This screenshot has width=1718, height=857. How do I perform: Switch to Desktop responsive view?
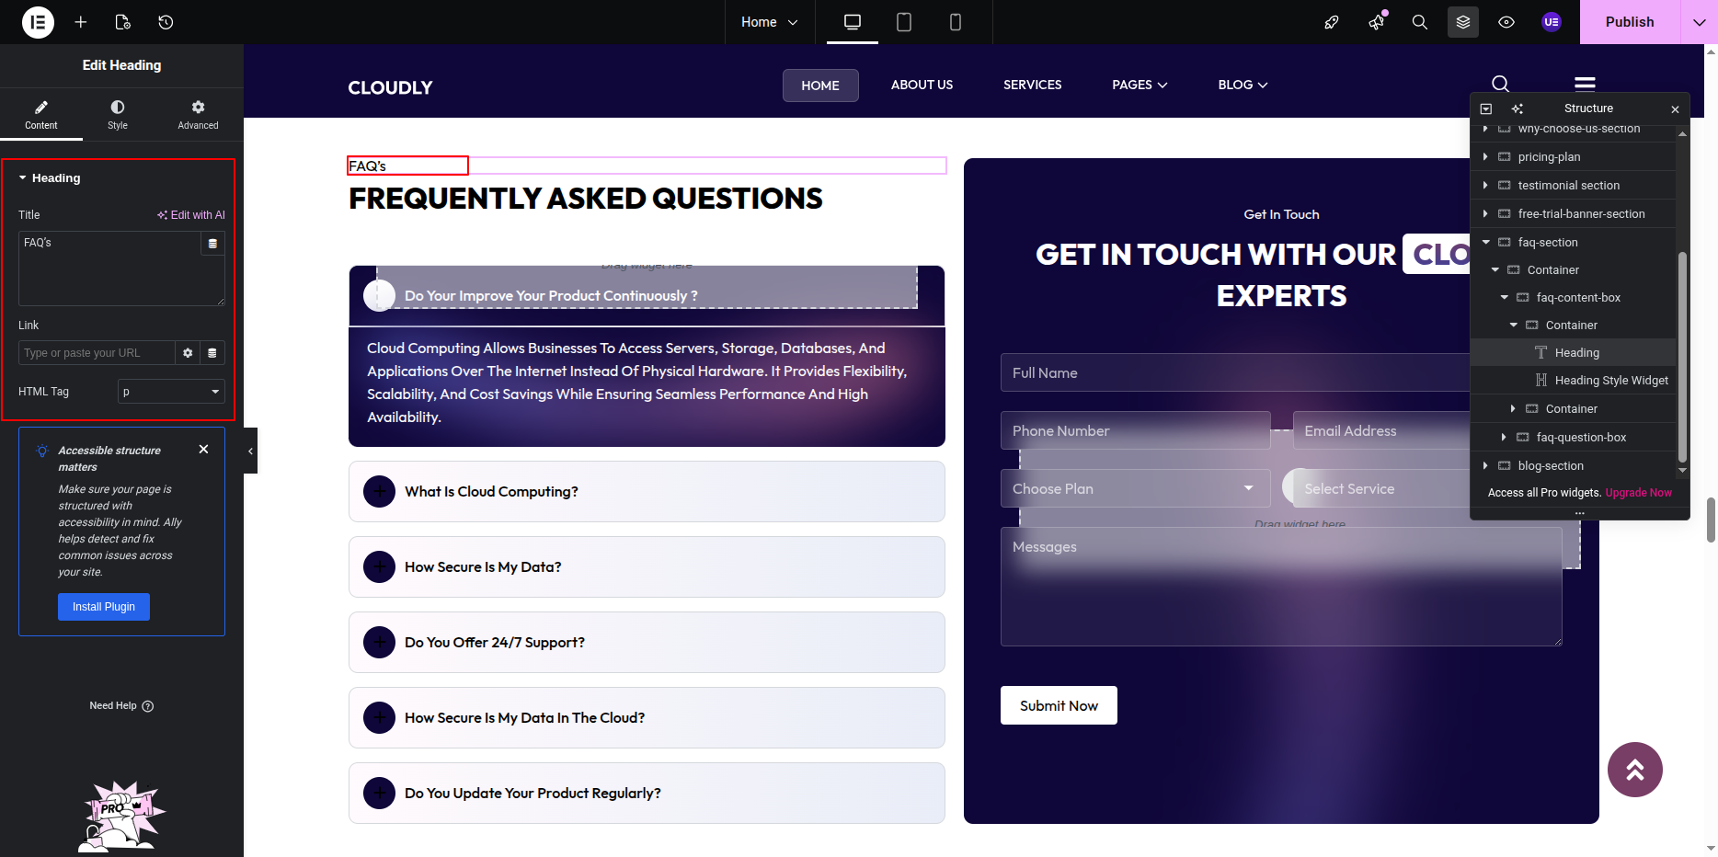(x=853, y=22)
